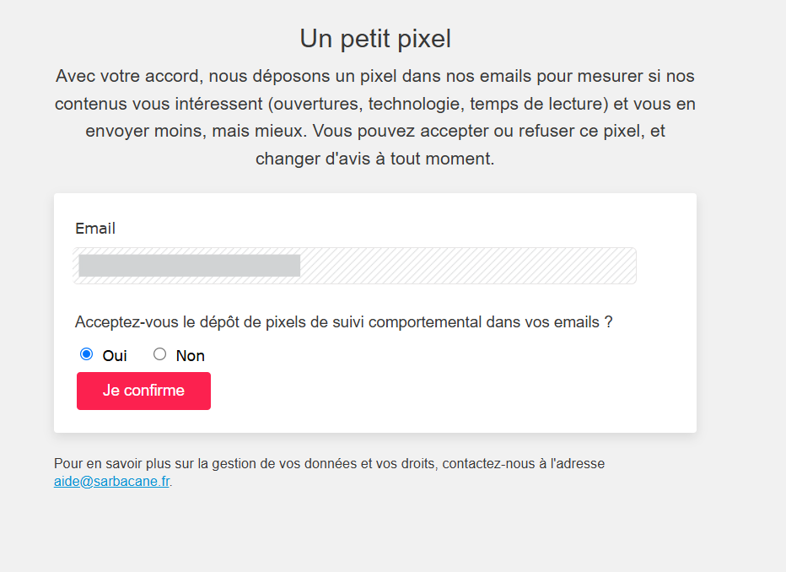
Task: Click the line starting contenus vous intéressent
Action: 375,104
